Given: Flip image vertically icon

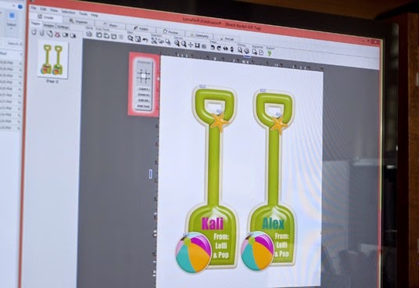Looking at the screenshot, I should point(231,49).
